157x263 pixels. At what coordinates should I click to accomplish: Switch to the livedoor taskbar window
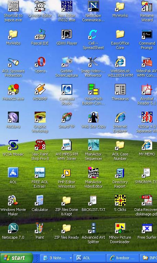(x=123, y=258)
